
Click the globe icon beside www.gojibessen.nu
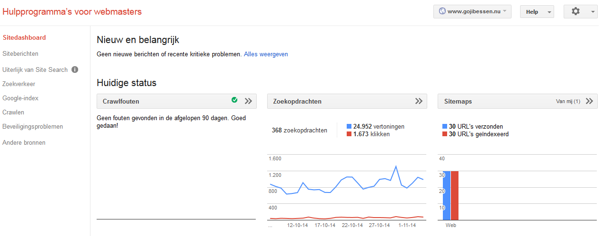coord(442,11)
